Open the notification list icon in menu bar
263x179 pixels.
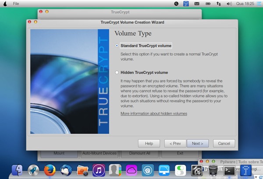click(x=259, y=4)
